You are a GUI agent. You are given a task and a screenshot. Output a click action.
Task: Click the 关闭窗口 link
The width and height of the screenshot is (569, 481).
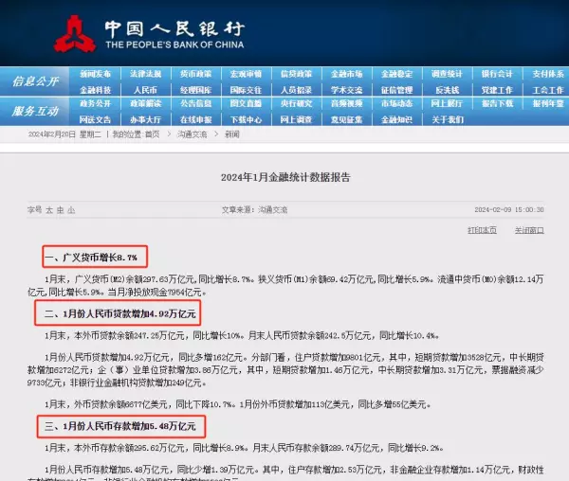click(529, 230)
